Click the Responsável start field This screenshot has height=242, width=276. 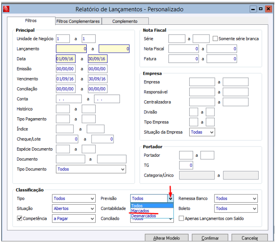coord(202,92)
